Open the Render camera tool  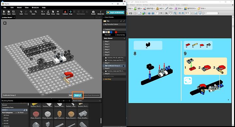pyautogui.click(x=93, y=12)
